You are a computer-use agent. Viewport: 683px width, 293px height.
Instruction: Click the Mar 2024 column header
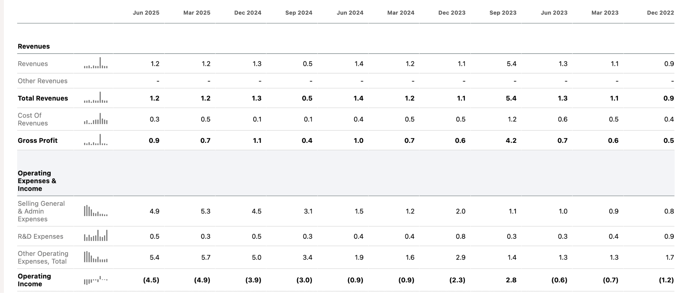[401, 13]
